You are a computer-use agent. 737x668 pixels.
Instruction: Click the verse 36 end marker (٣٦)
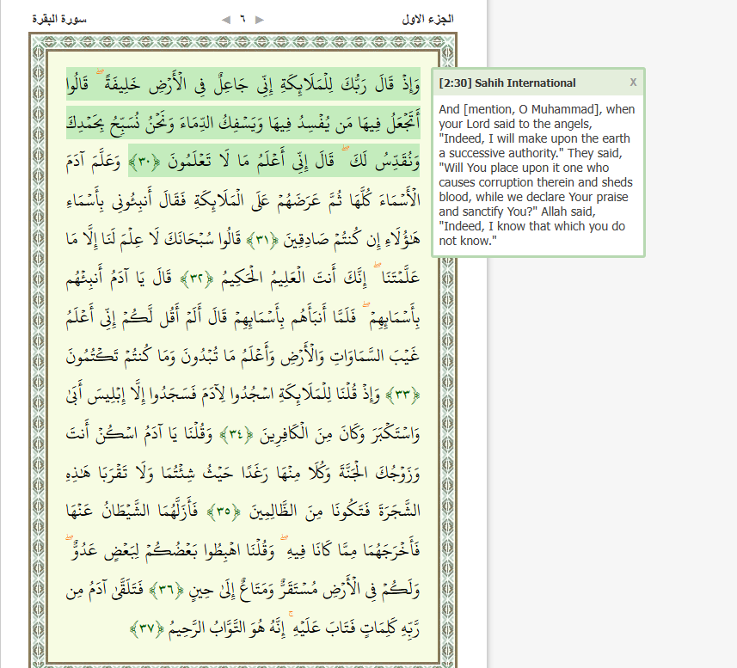[166, 590]
